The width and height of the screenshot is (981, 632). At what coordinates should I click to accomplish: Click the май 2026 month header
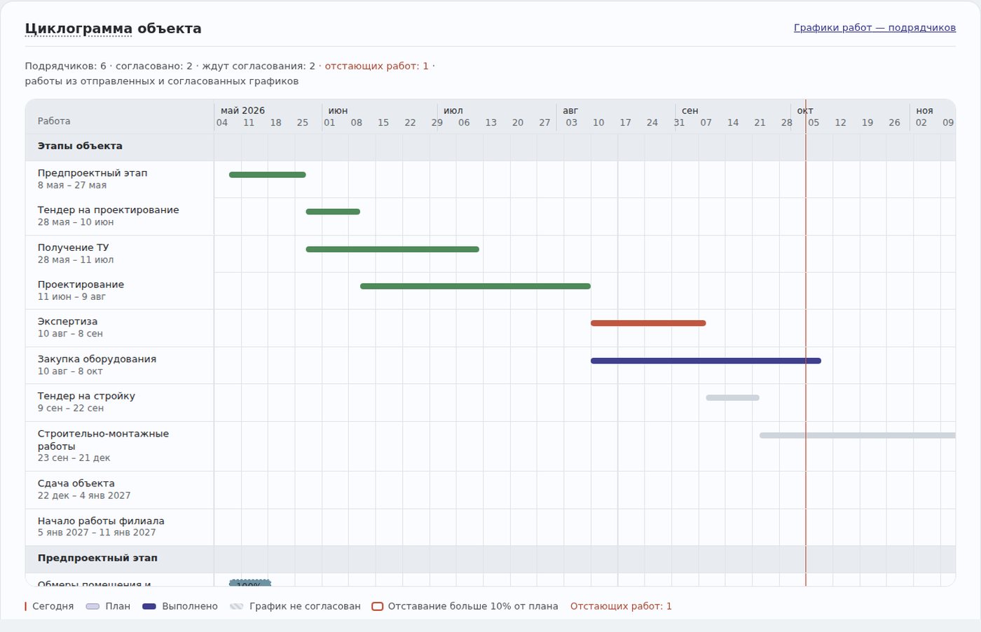242,111
